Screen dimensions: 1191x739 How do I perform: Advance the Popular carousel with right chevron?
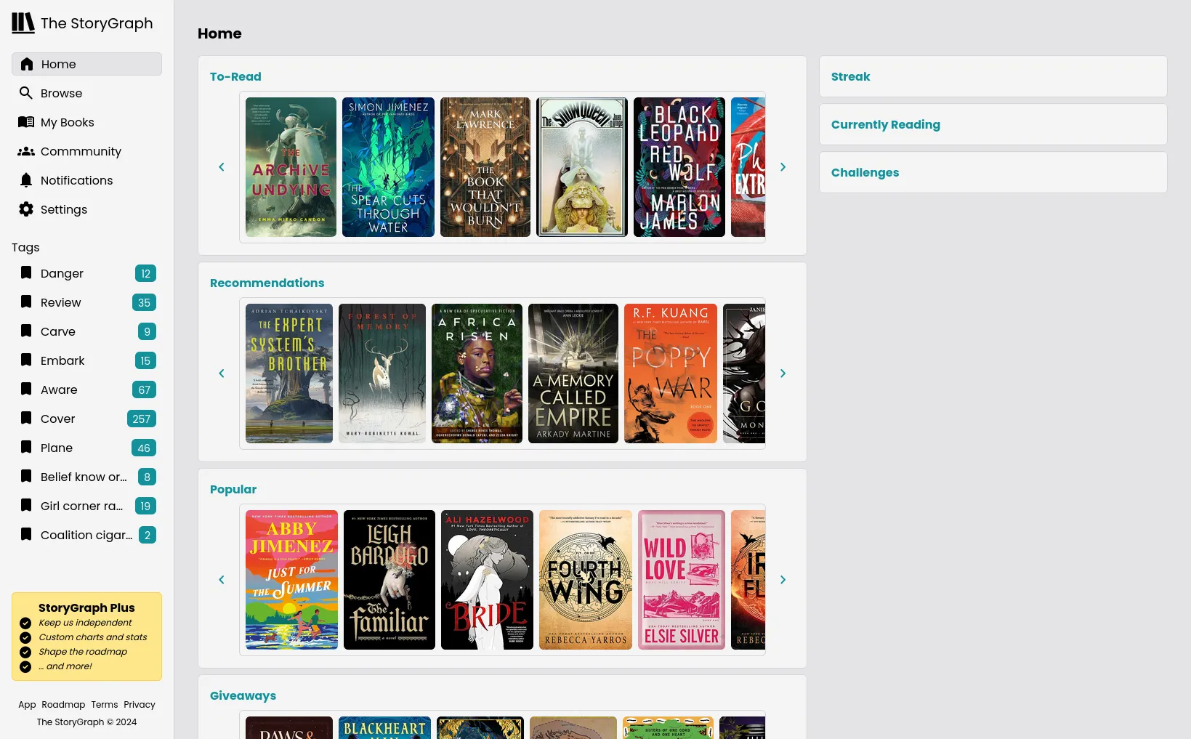point(783,580)
